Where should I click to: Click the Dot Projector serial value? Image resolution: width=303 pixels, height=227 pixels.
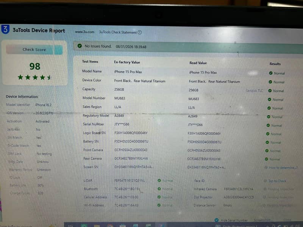239,197
